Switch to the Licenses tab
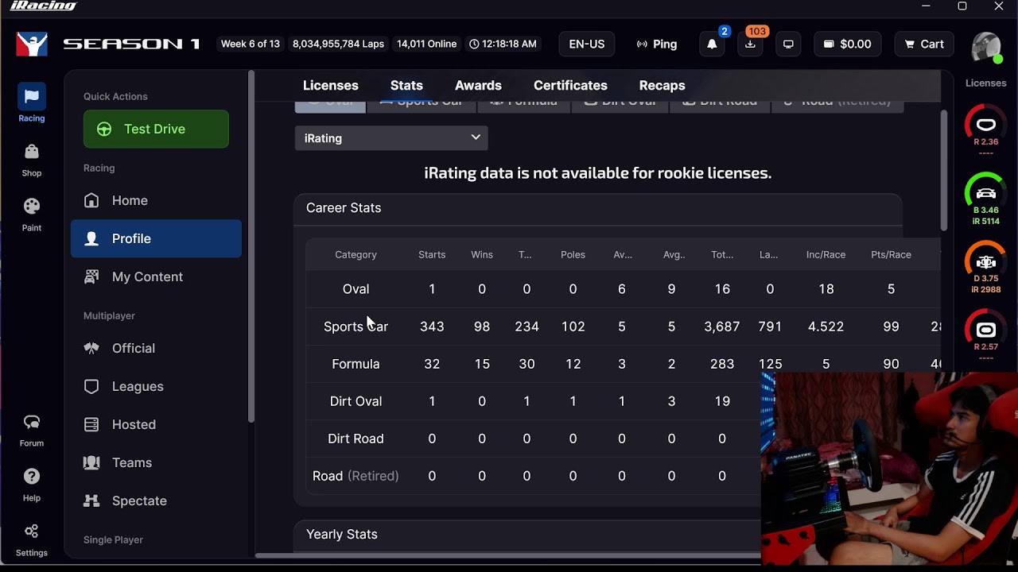 pos(331,86)
